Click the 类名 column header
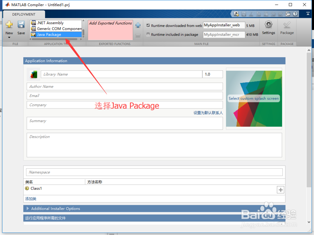Image resolution: width=314 pixels, height=235 pixels. point(54,182)
